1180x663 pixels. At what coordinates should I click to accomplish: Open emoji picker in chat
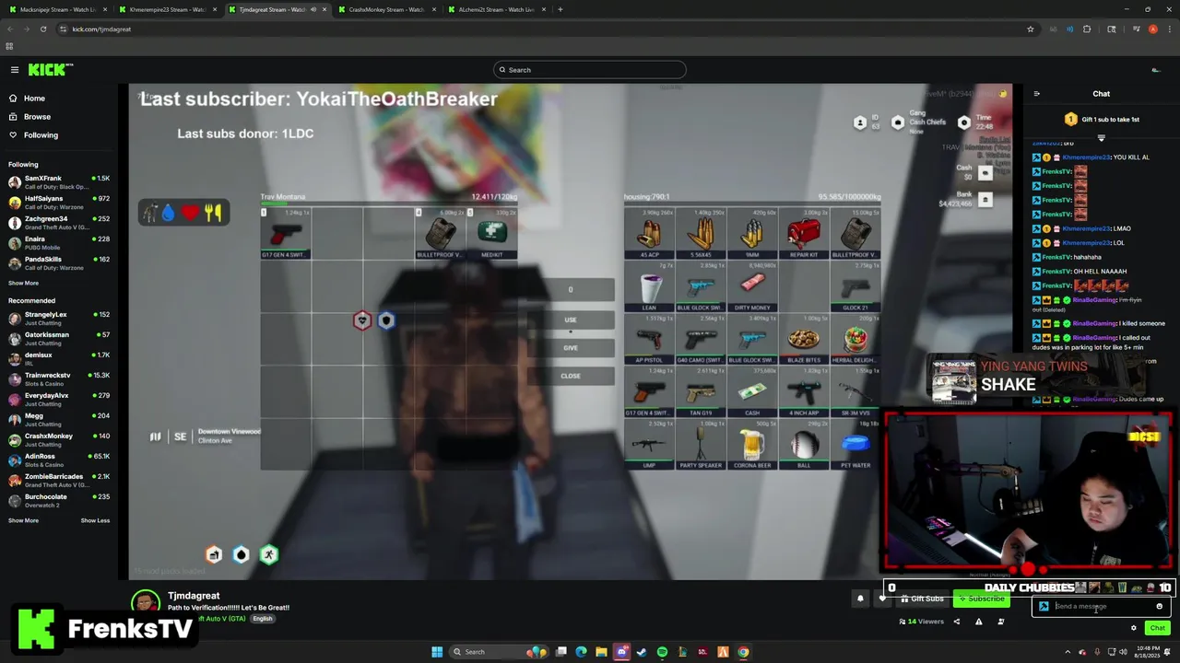[x=1160, y=607]
